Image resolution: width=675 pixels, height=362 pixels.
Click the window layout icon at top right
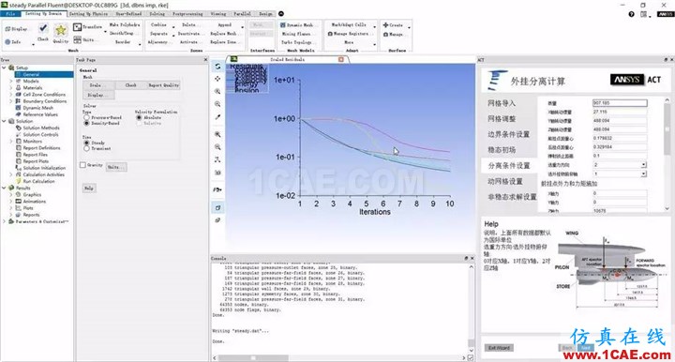tap(643, 14)
